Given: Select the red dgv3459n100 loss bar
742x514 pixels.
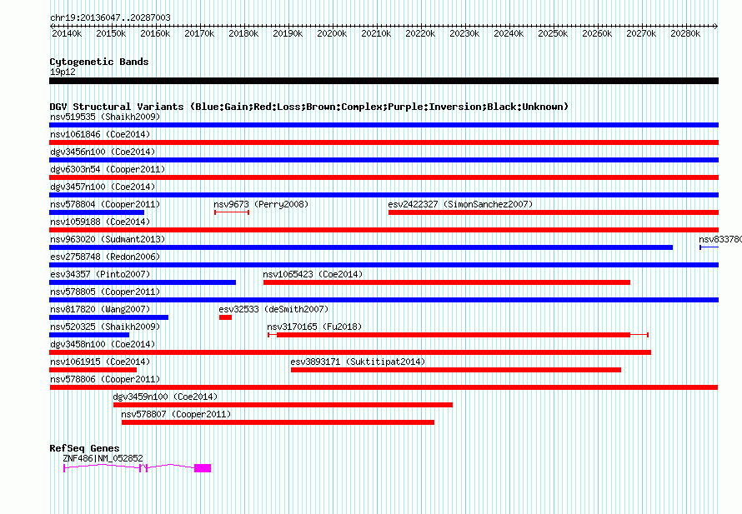Looking at the screenshot, I should click(x=283, y=405).
